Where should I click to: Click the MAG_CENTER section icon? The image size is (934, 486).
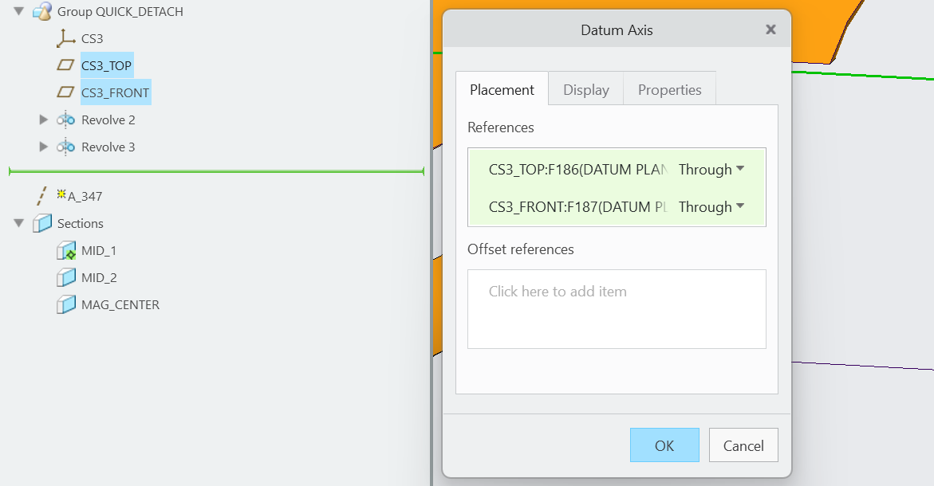point(65,304)
